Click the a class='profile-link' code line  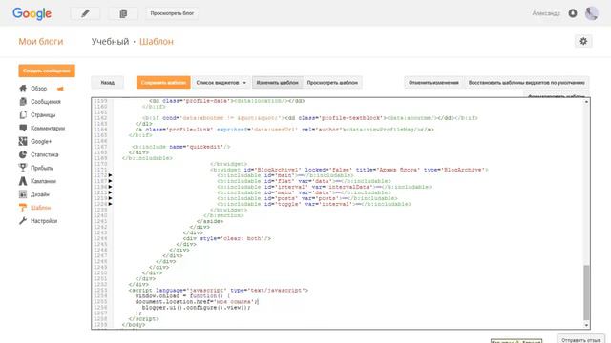click(284, 130)
